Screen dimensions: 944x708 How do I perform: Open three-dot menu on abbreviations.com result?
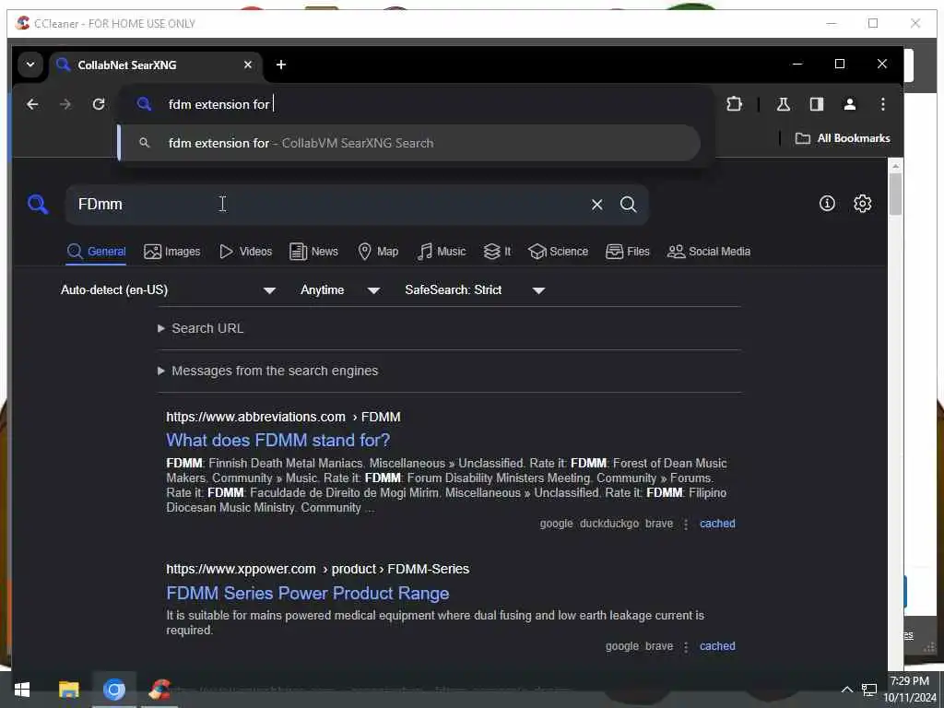[686, 525]
